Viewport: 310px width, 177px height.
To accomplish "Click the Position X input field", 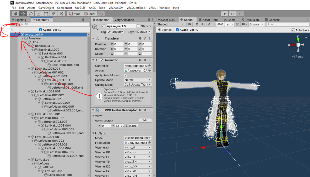I will coord(119,44).
